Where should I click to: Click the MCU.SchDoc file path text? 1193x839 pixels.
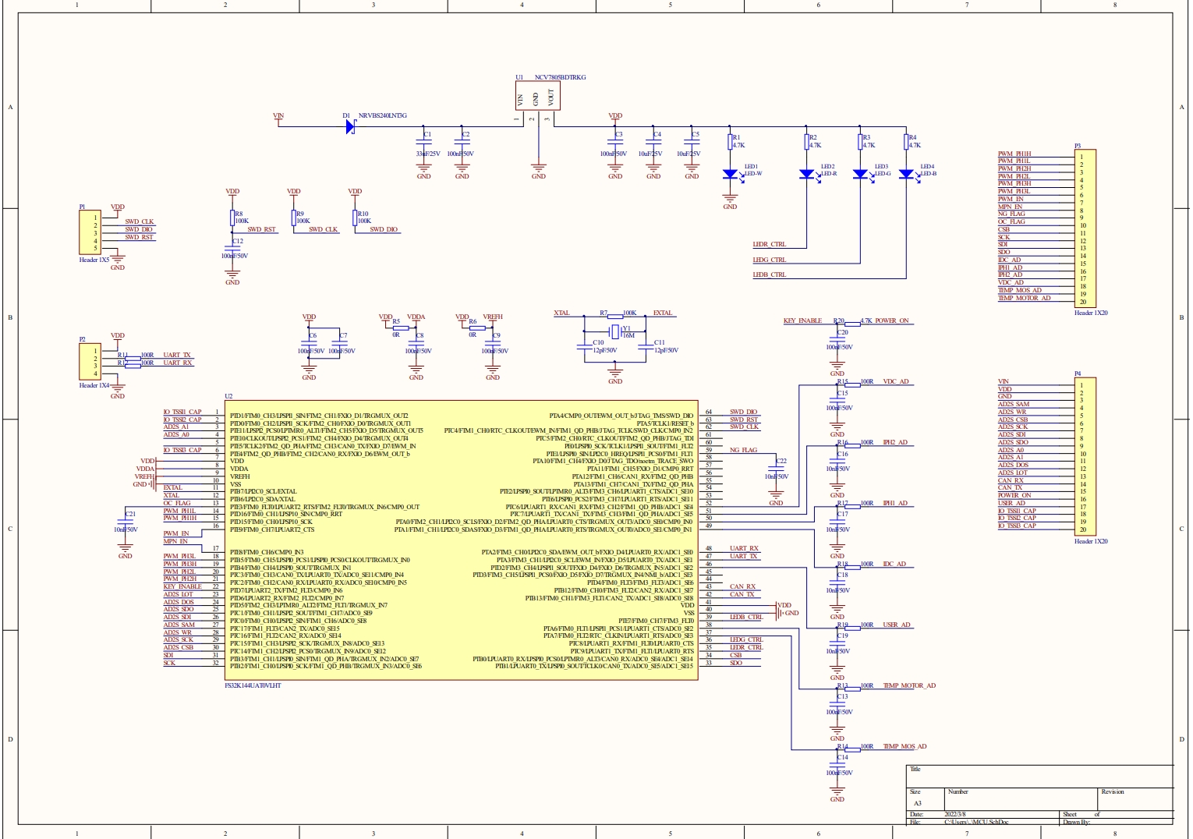(976, 822)
